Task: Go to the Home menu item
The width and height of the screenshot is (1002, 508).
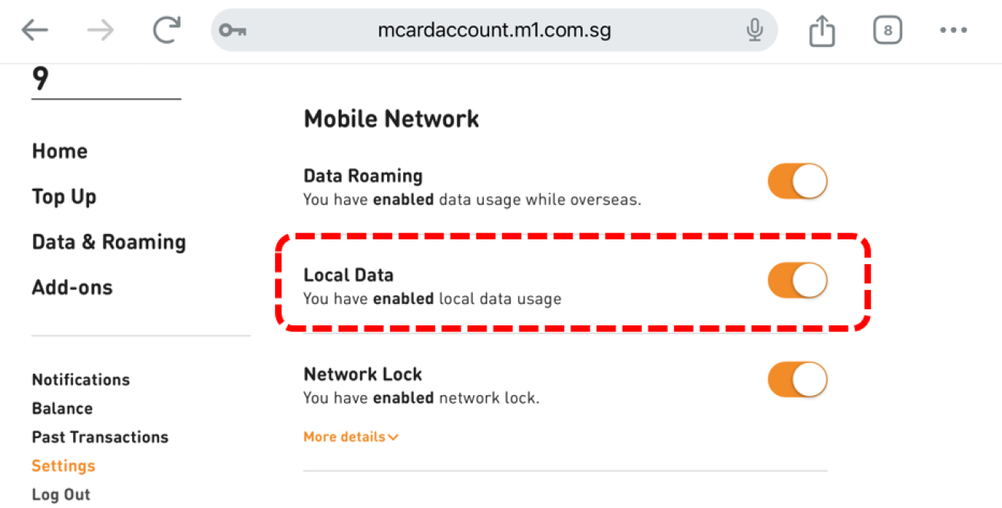Action: click(60, 151)
